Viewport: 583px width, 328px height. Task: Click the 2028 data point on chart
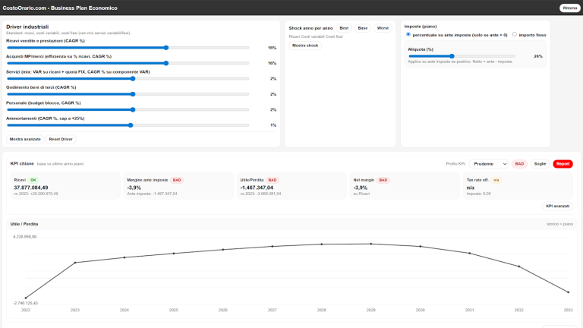coord(321,244)
